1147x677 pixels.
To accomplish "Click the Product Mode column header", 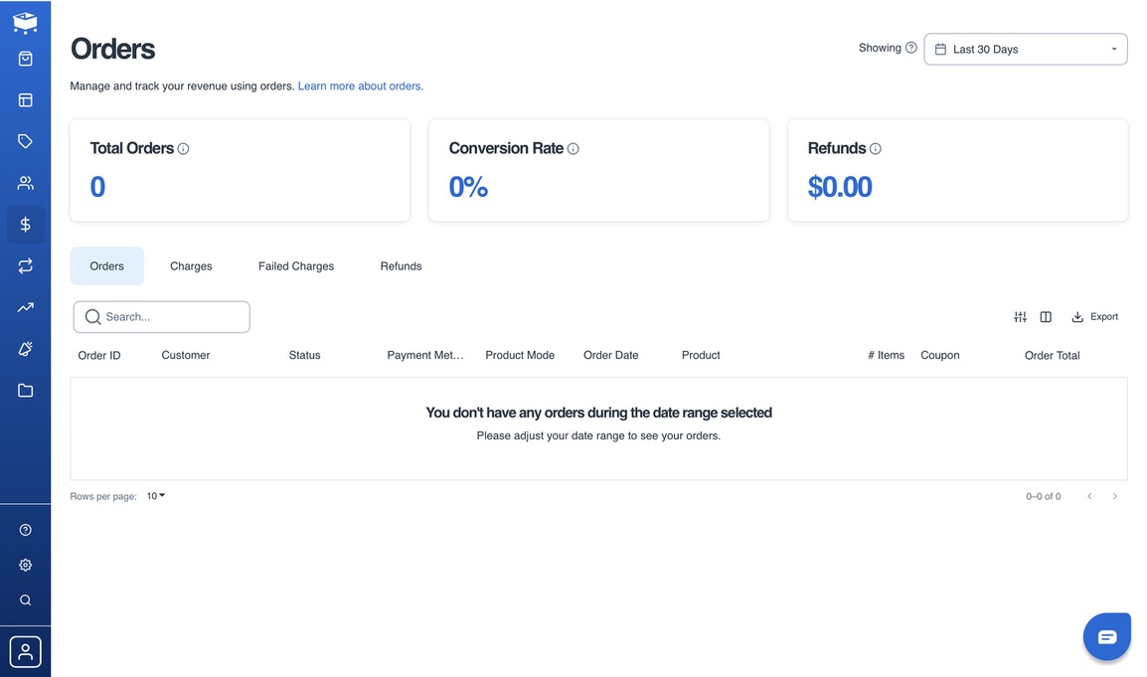I will click(520, 356).
